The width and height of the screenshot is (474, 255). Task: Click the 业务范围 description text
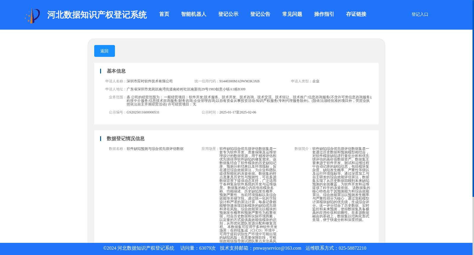249,101
